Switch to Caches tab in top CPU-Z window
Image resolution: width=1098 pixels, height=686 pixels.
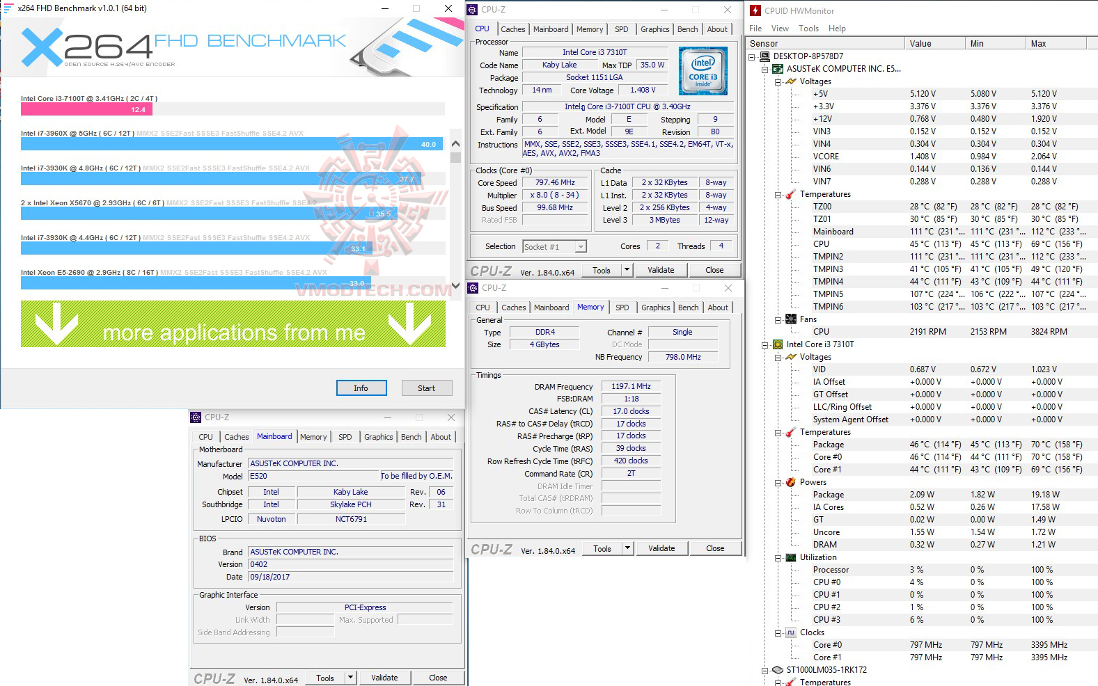coord(513,29)
